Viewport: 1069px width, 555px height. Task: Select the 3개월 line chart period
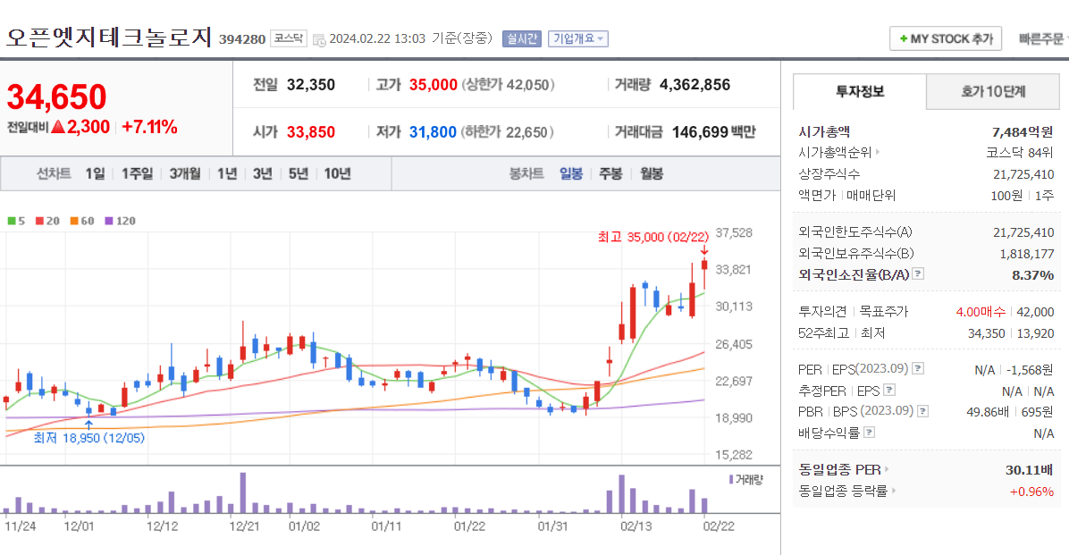click(x=185, y=174)
